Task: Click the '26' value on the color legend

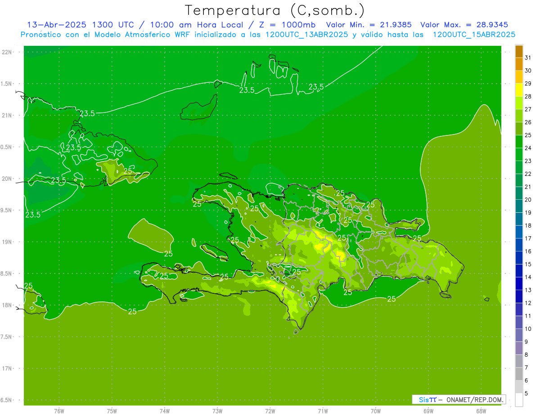Action: tap(528, 122)
